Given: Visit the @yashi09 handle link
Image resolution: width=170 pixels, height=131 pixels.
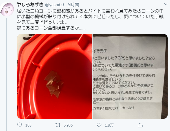Looking at the screenshot, I should pos(54,5).
